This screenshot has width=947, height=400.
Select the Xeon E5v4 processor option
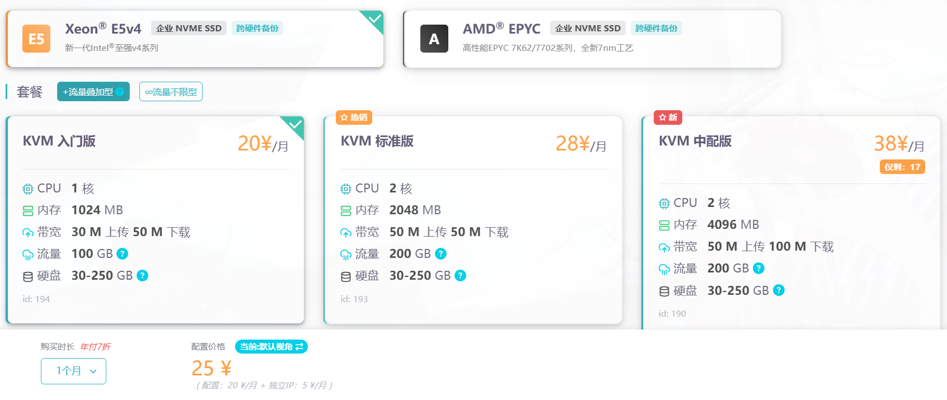(195, 39)
